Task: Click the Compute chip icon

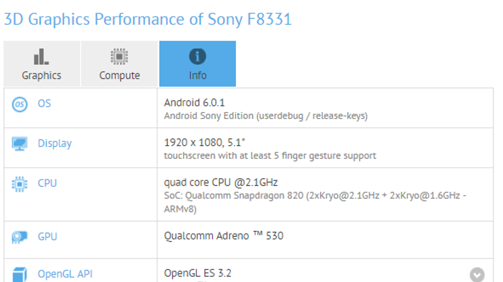Action: click(119, 57)
